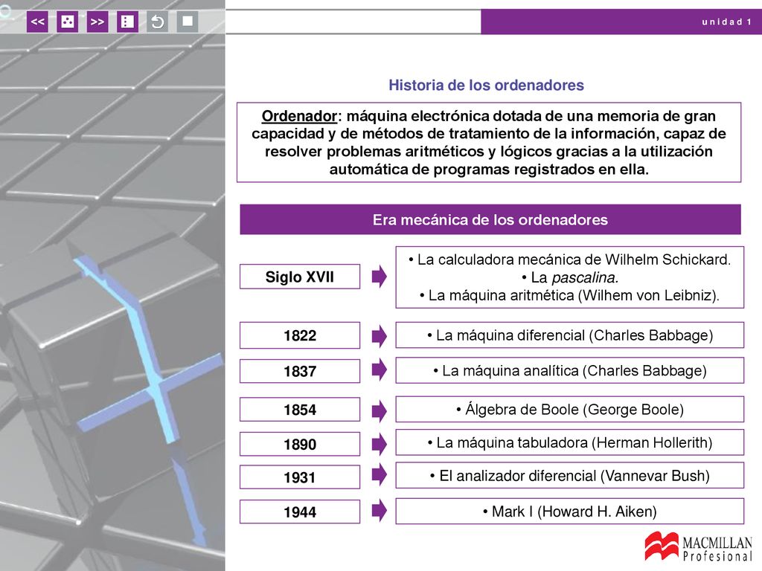Viewport: 762px width, 571px height.
Task: Select the 'Historia de los ordenadores' title
Action: pos(486,85)
